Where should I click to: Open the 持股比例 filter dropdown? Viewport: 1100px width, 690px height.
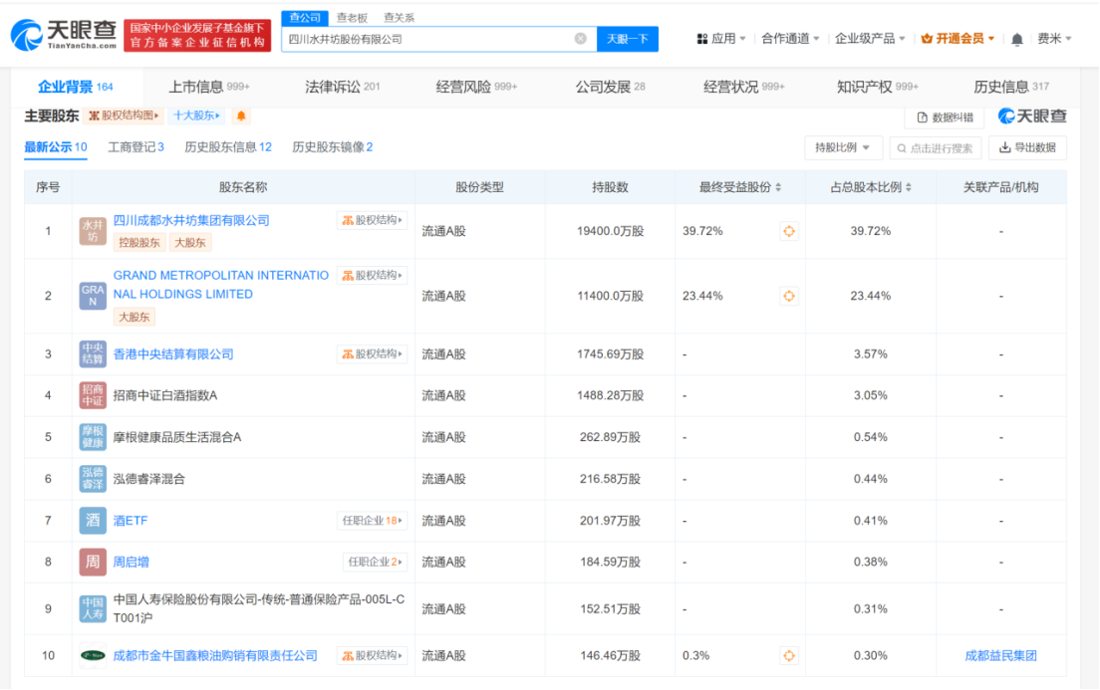point(842,148)
